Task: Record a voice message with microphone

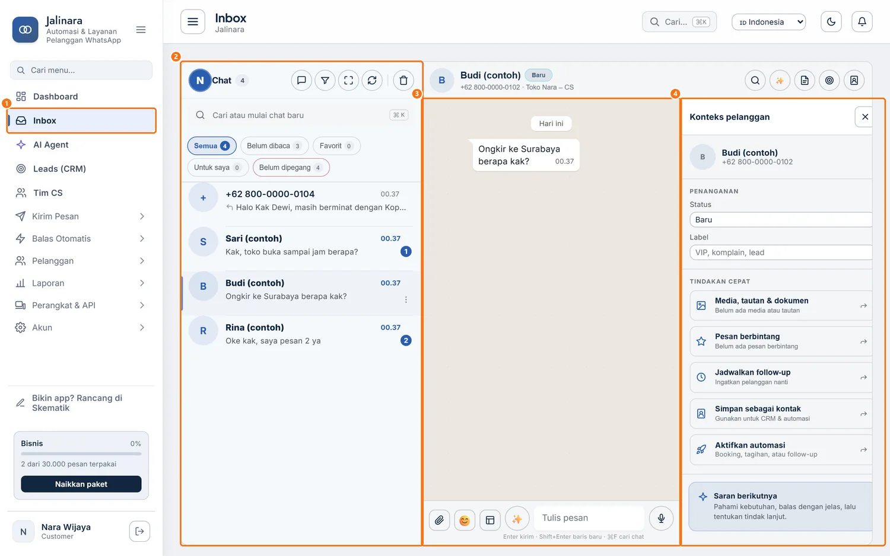Action: [661, 518]
